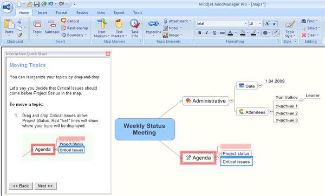Click the Redo arrow icon
The height and width of the screenshot is (196, 325).
pyautogui.click(x=61, y=4)
